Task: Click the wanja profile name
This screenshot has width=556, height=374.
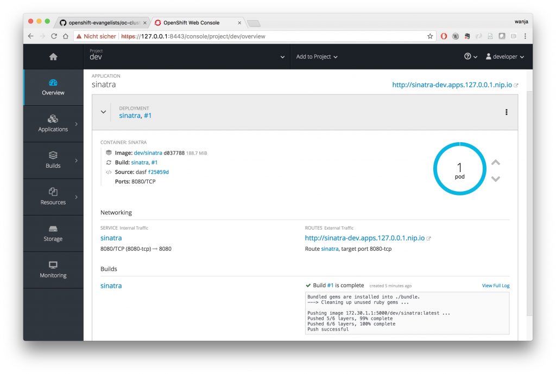Action: (x=521, y=22)
